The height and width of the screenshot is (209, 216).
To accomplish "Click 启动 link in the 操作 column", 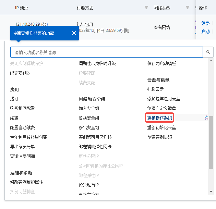I will pos(205,32).
